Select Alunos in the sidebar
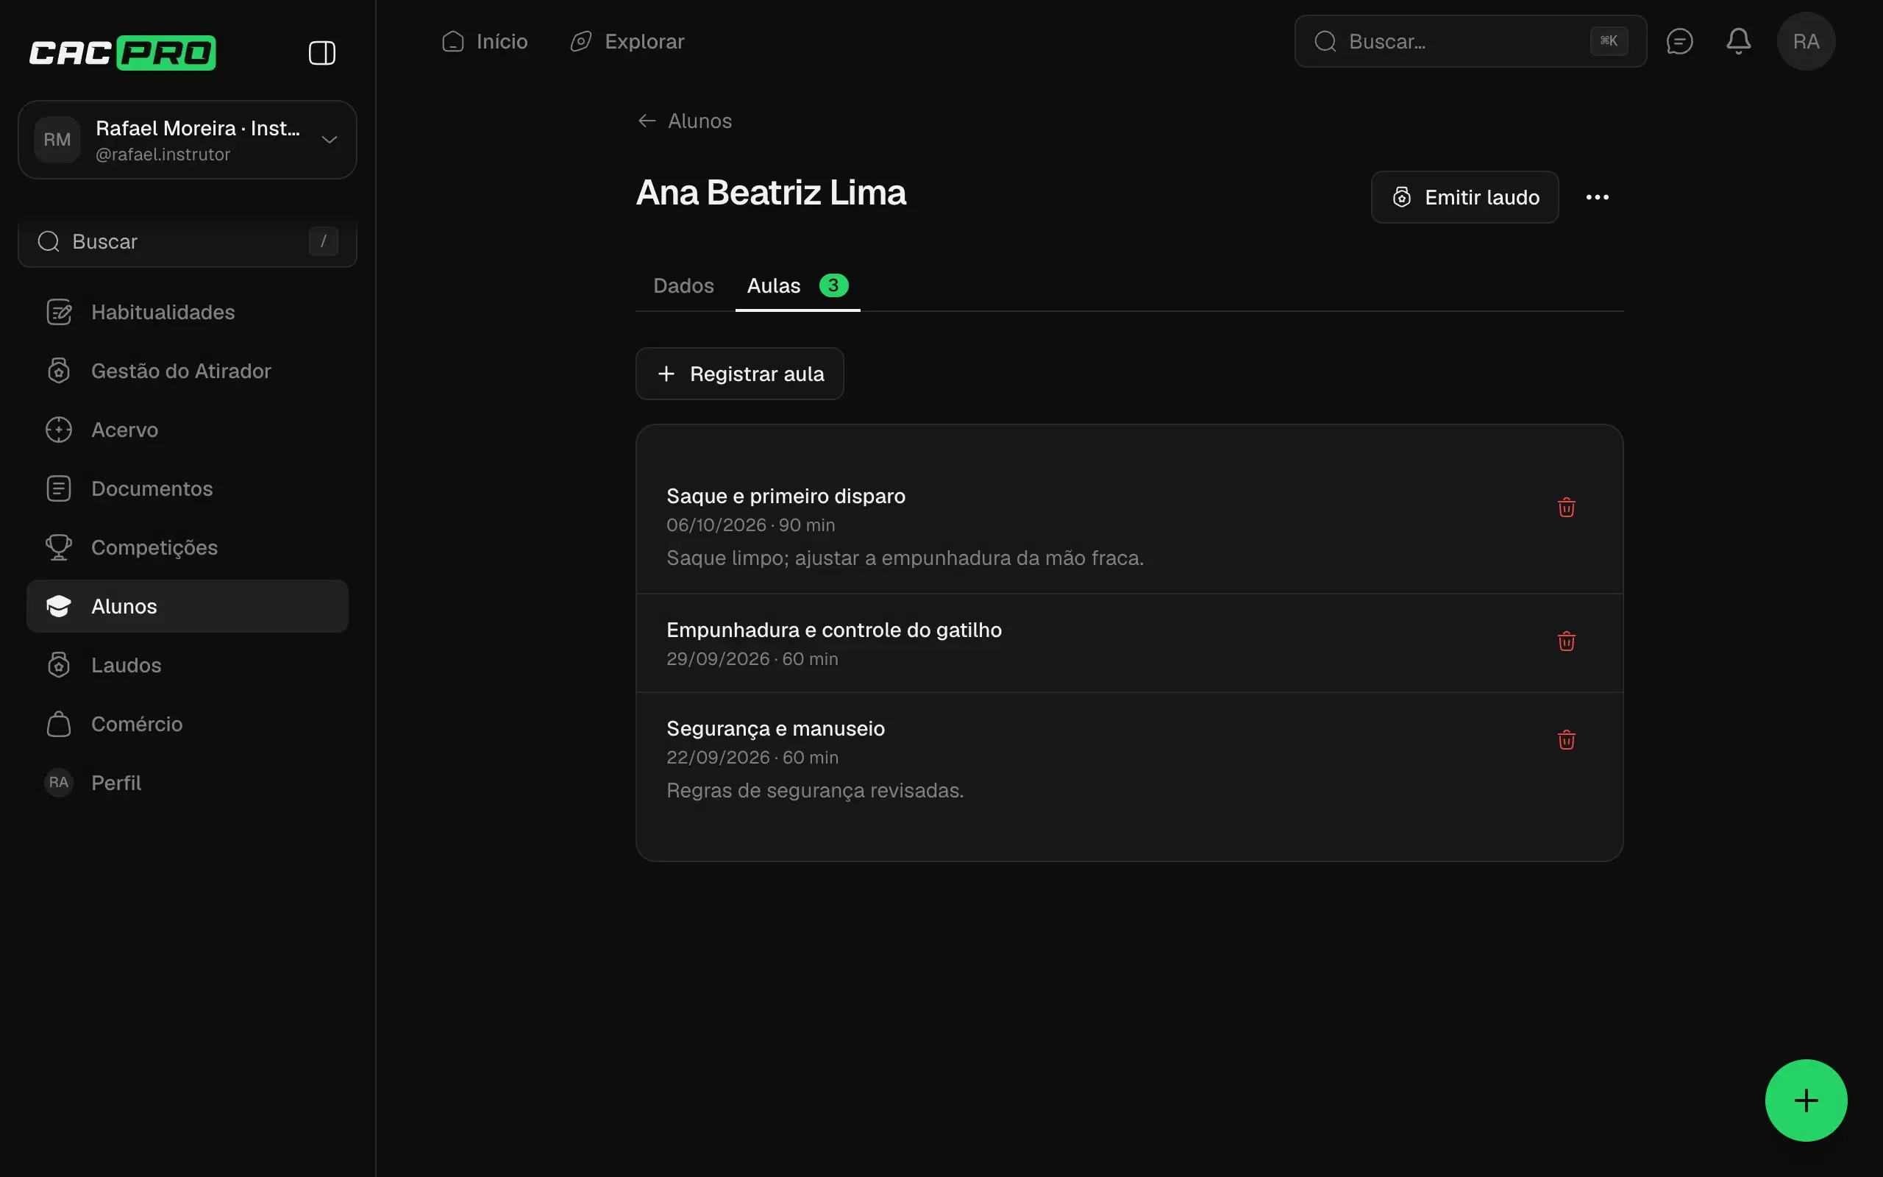This screenshot has height=1177, width=1883. click(188, 606)
